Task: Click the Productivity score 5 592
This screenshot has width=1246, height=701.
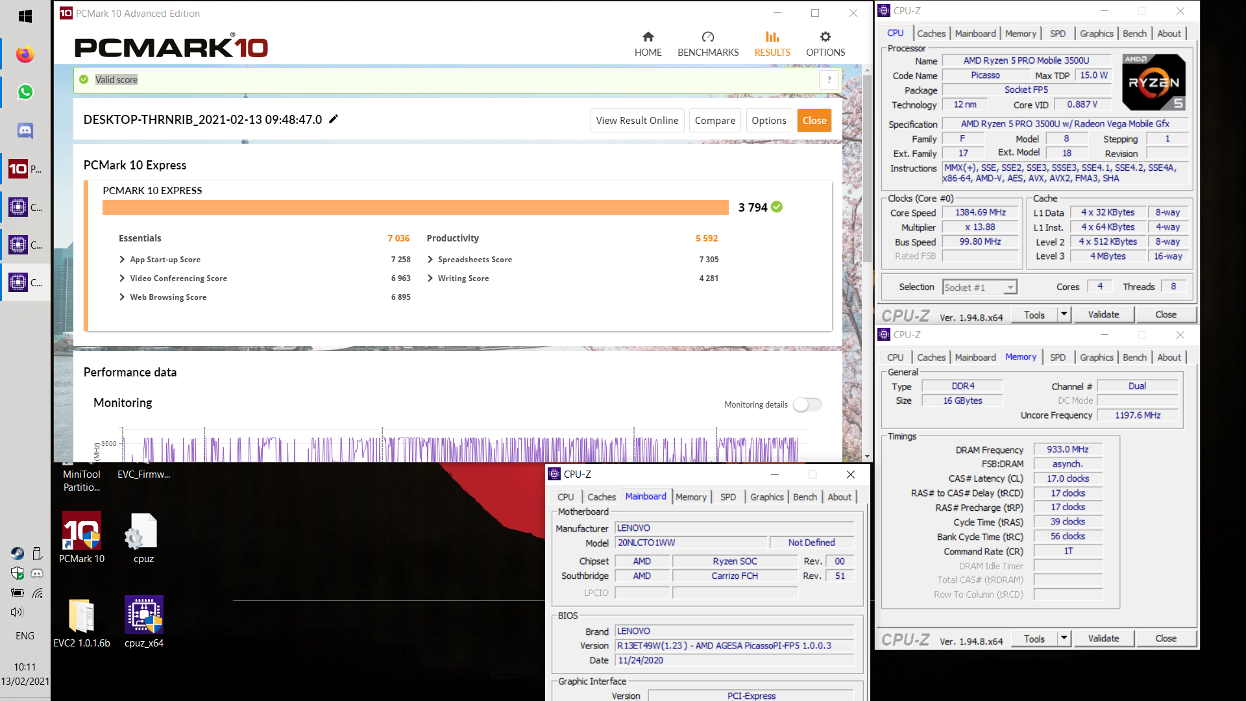Action: [x=707, y=238]
